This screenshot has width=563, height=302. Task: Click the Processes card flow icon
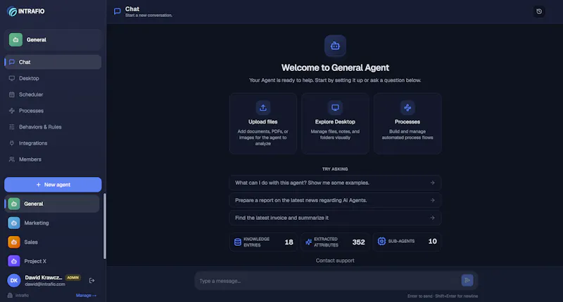point(407,107)
